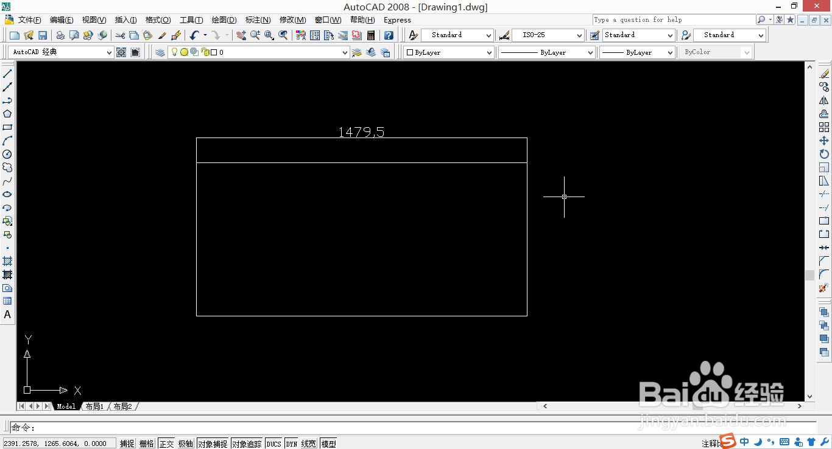Open the Layer Properties Manager icon
Image resolution: width=832 pixels, height=449 pixels.
[x=160, y=52]
